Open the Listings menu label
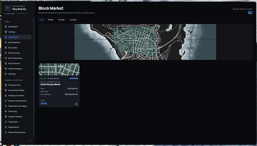The height and width of the screenshot is (146, 257). click(12, 32)
